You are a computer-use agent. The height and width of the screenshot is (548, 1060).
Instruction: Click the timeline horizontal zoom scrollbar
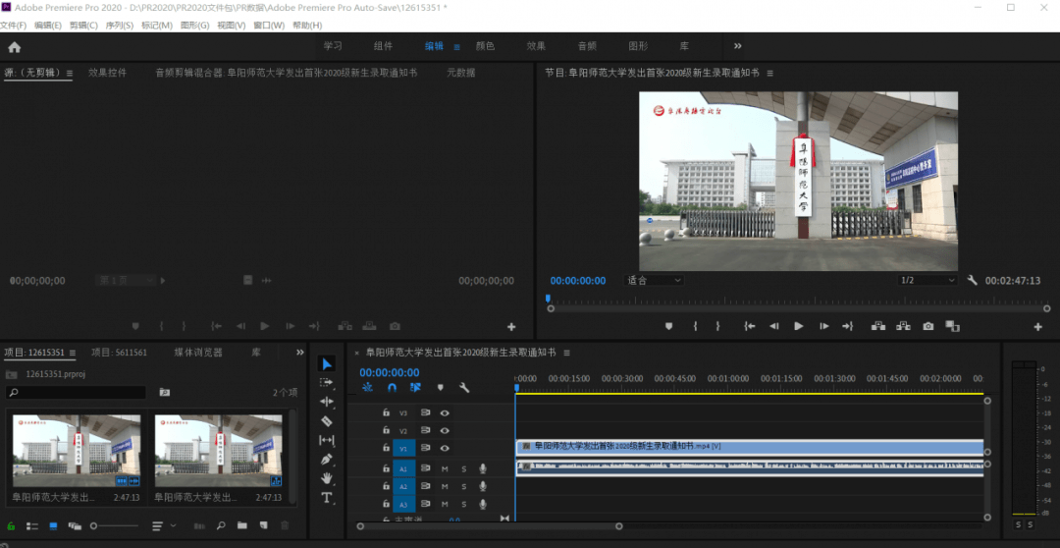pos(490,526)
